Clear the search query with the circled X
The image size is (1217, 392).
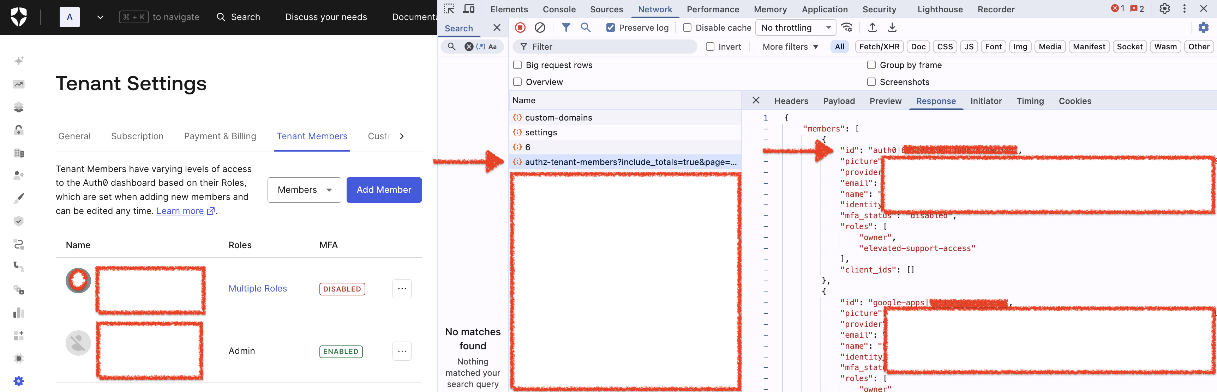[x=469, y=47]
